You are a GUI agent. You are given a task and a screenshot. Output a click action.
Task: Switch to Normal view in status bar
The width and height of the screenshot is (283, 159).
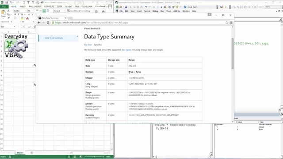[69, 157]
